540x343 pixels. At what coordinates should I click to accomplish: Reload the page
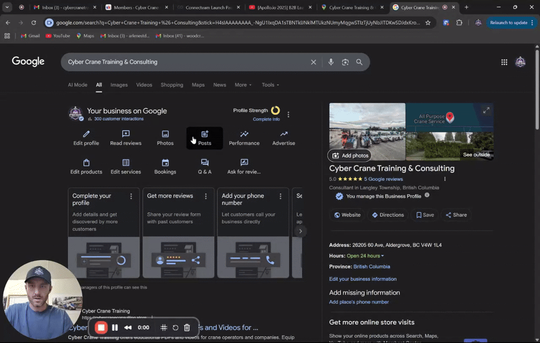click(33, 23)
